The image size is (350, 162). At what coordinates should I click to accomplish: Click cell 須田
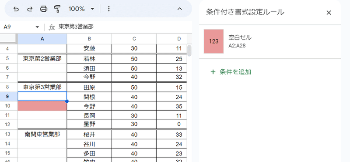click(89, 68)
